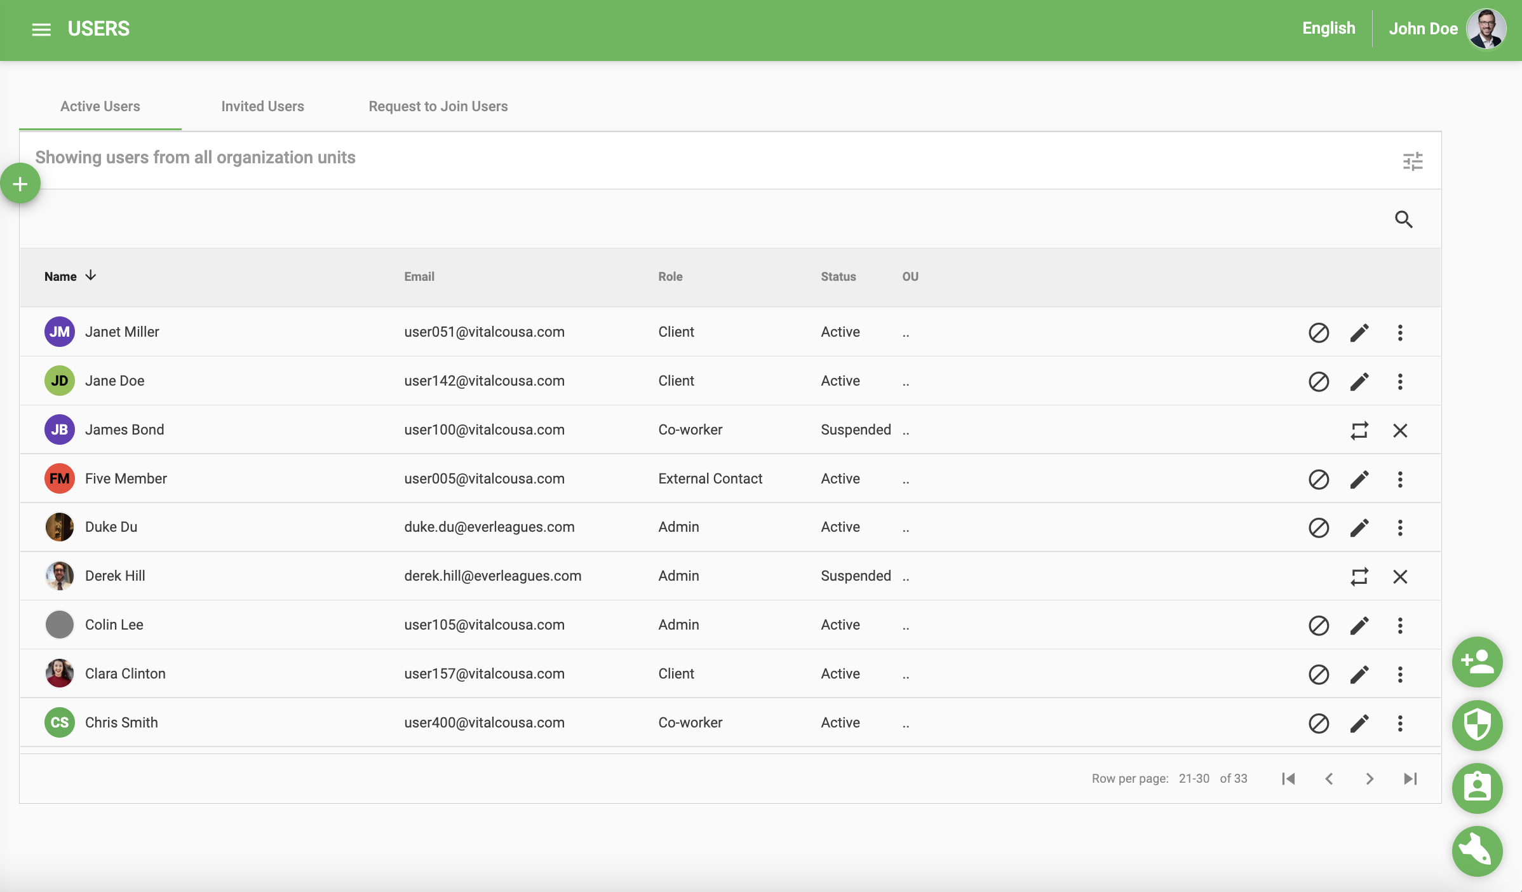
Task: Click the rocket floating action icon
Action: [1477, 851]
